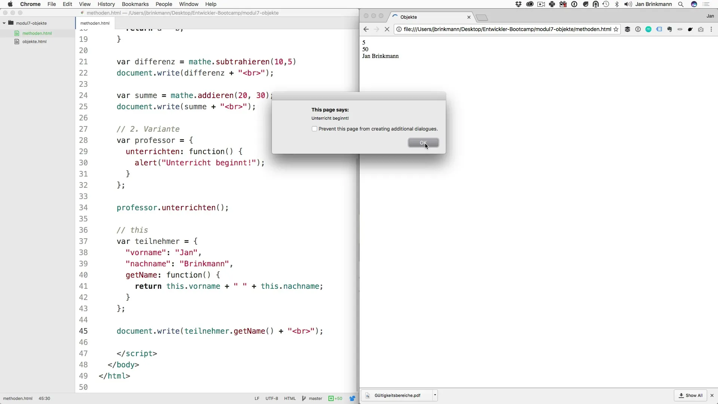
Task: Change UTF-8 encoding in status bar
Action: coord(272,398)
